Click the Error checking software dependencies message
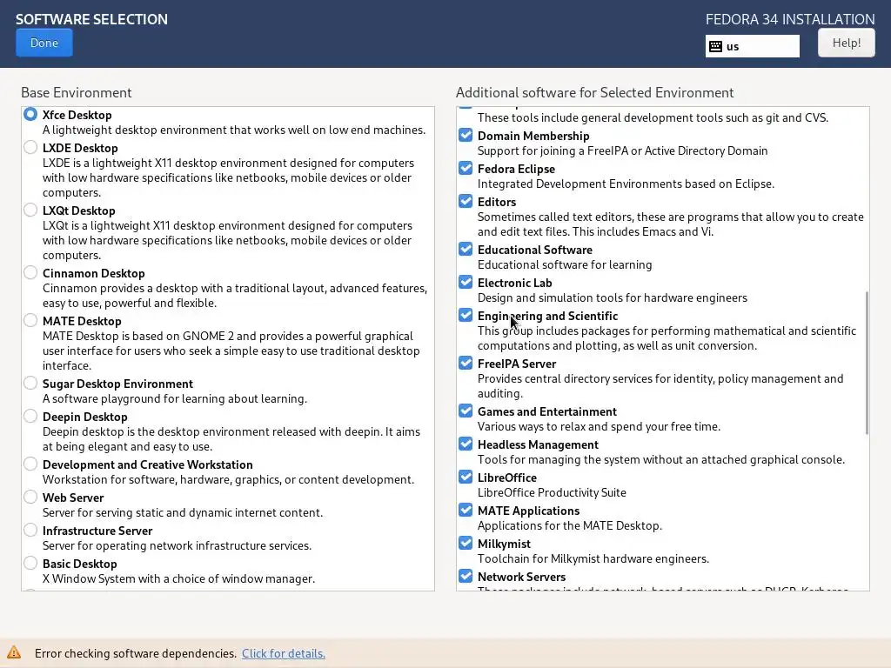Screen dimensions: 891x668 [135, 653]
